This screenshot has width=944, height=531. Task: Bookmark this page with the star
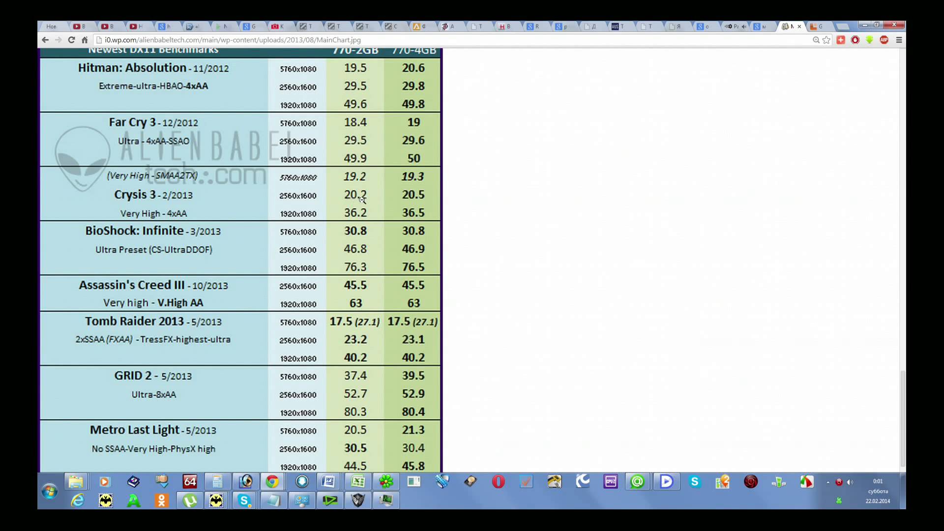tap(826, 40)
